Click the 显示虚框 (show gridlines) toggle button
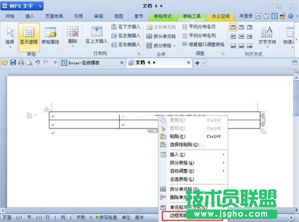 [x=29, y=35]
